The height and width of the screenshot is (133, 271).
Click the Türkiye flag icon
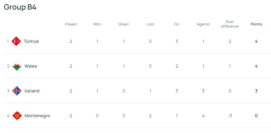tap(16, 41)
